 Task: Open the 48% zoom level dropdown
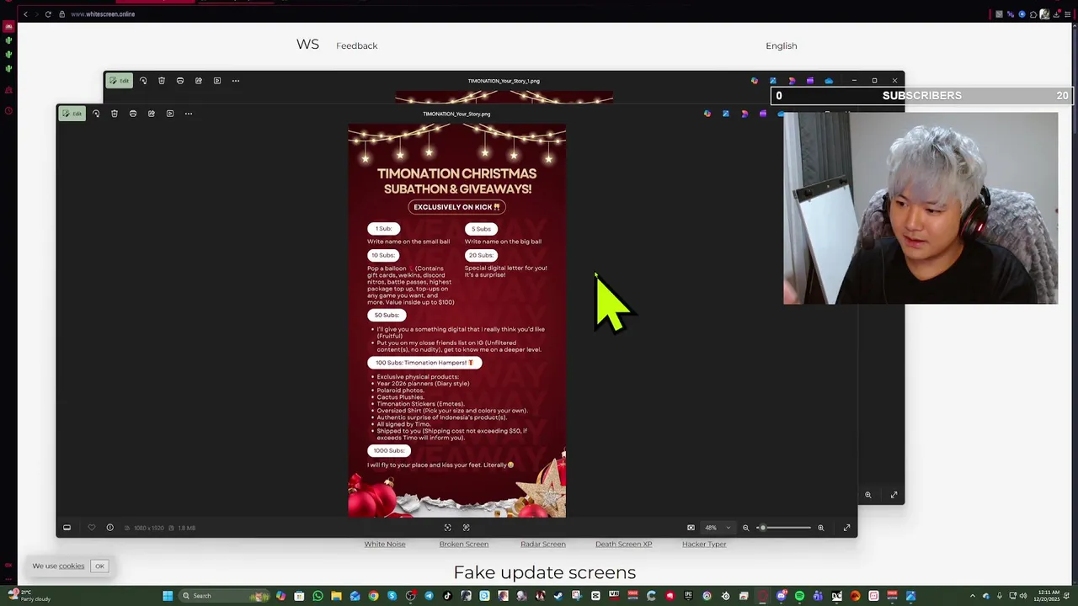(x=718, y=528)
